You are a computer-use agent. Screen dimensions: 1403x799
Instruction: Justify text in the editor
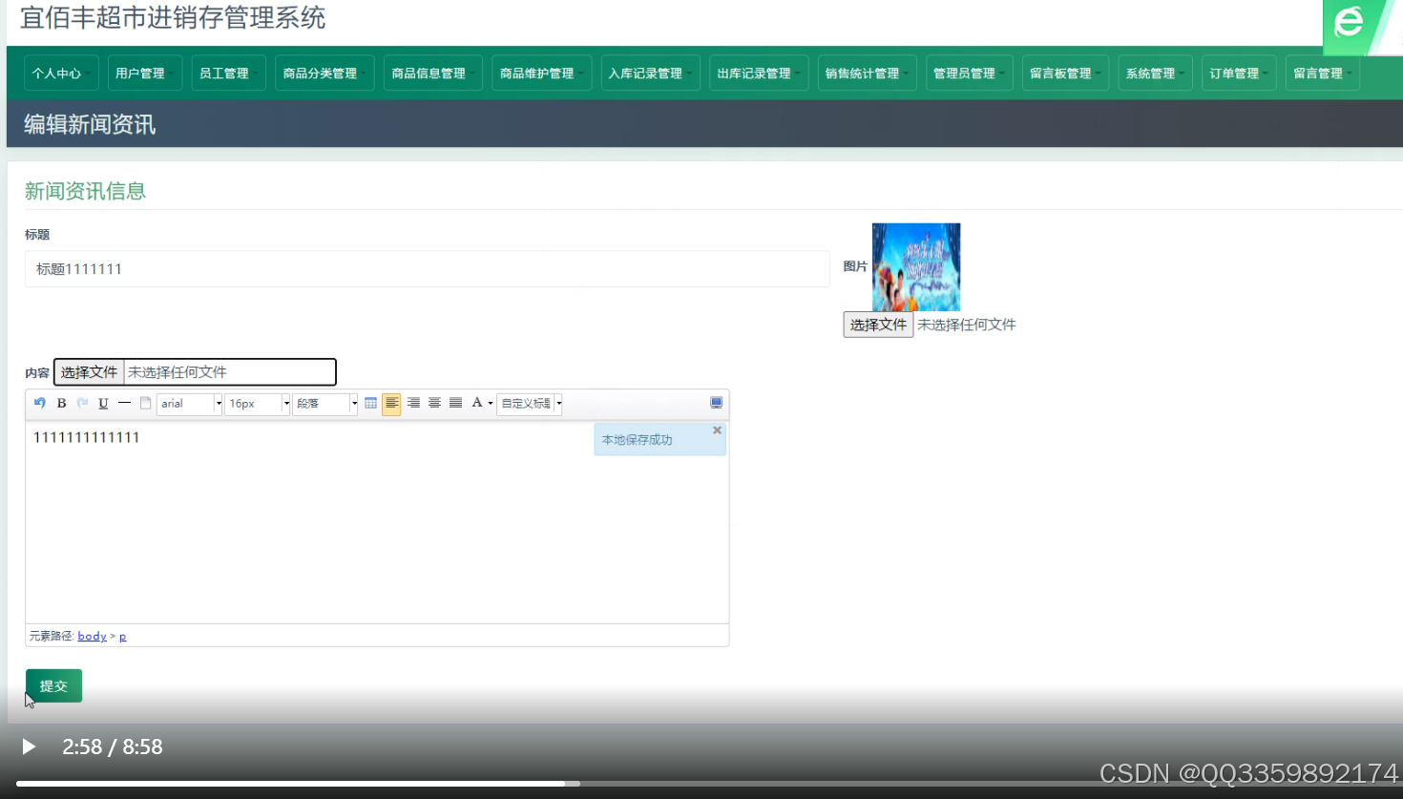click(x=455, y=403)
